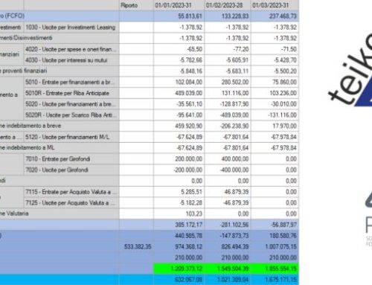Select row 5020 - Uscite per finanziamenti a breve
Viewport: 372px width, 285px height.
click(x=71, y=104)
